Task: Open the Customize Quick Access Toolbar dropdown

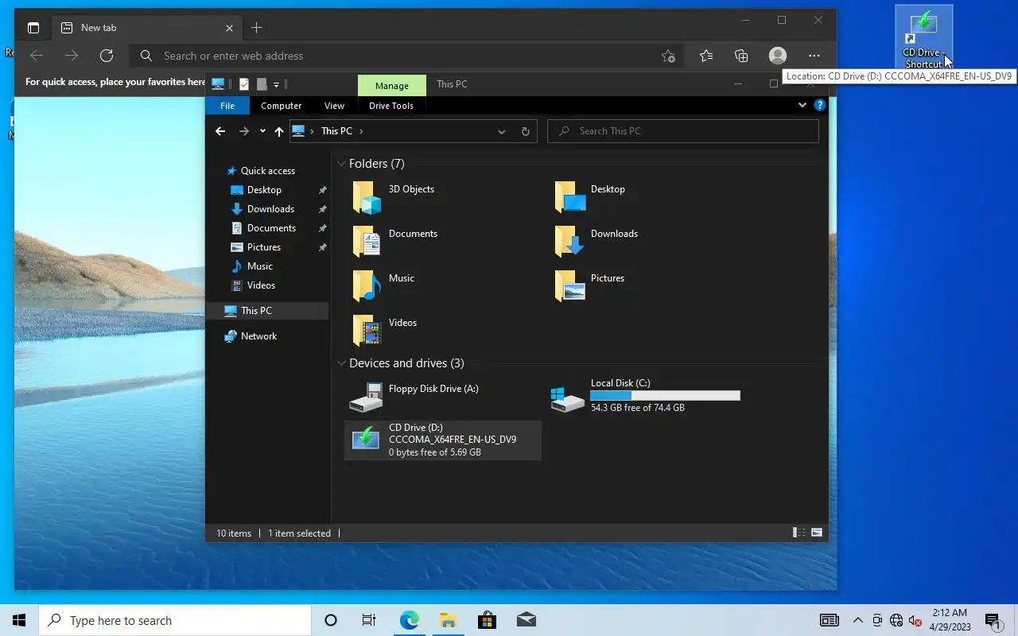Action: [x=276, y=84]
